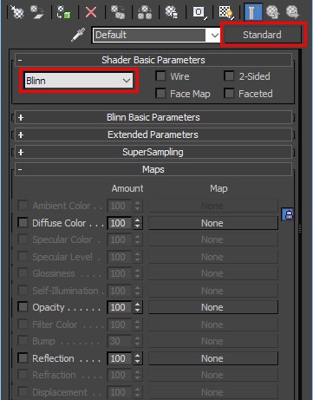
Task: Open the Material ID Channel flyout
Action: (199, 12)
